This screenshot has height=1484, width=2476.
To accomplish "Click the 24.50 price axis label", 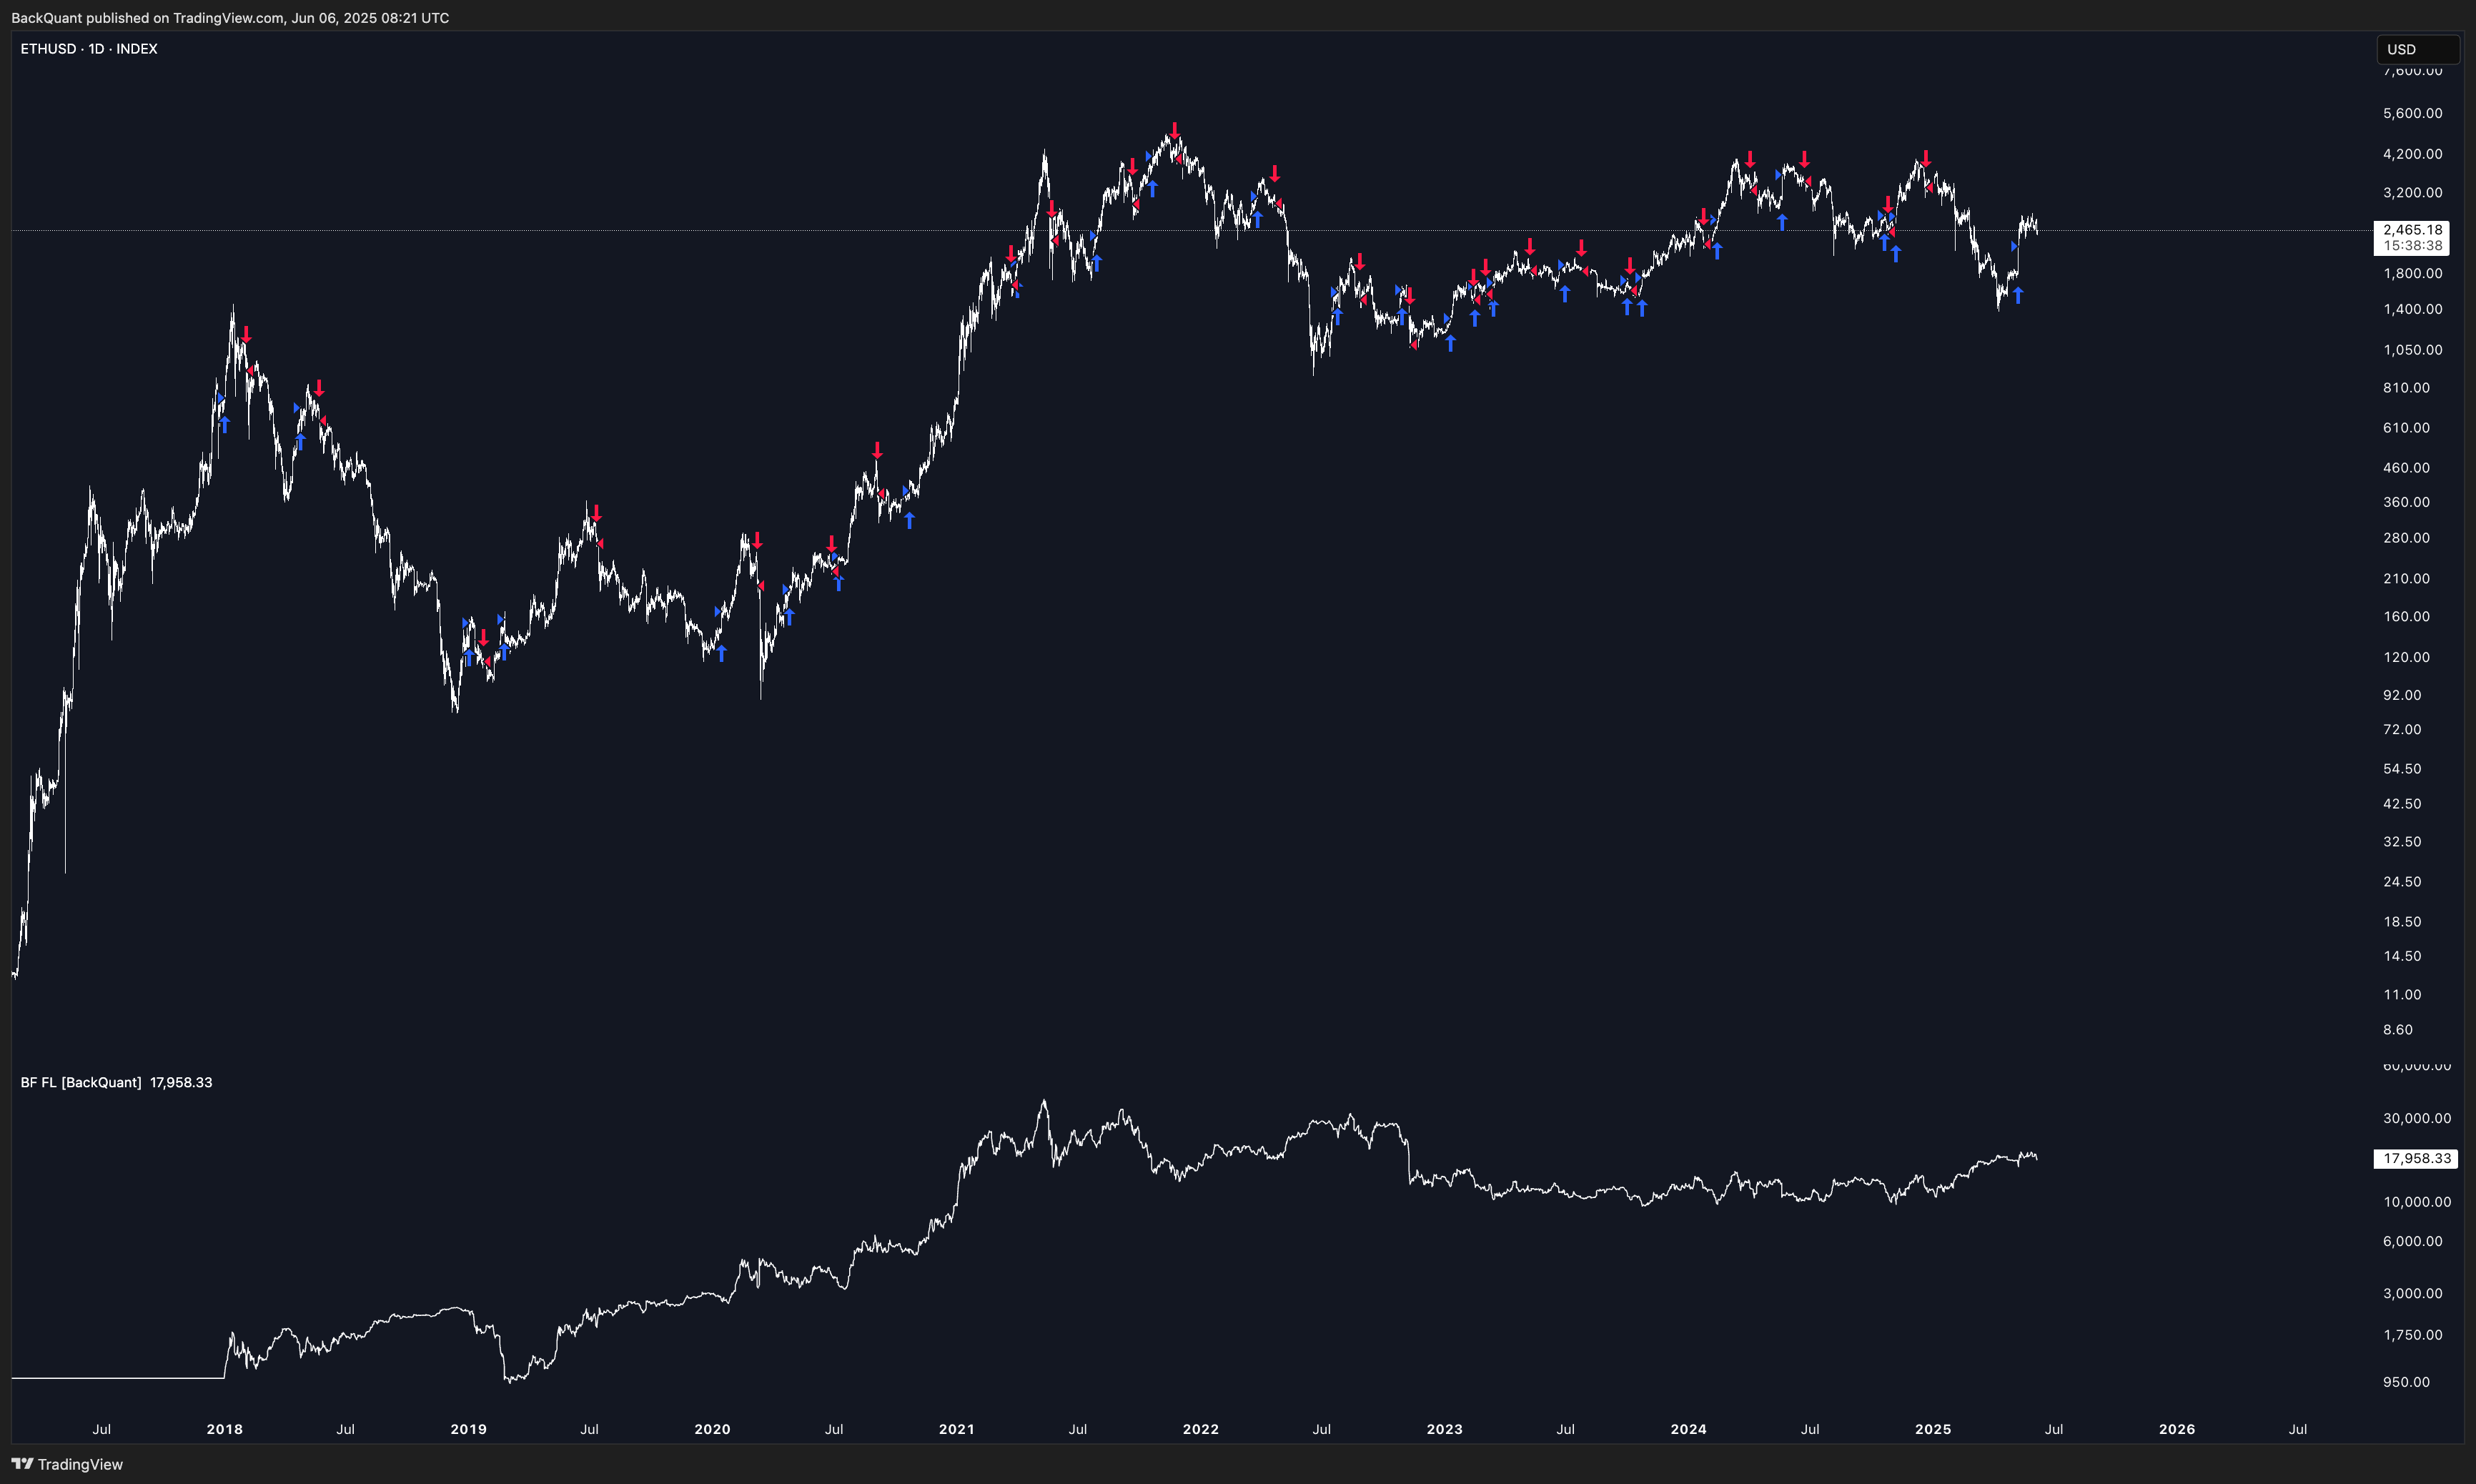I will [2402, 881].
